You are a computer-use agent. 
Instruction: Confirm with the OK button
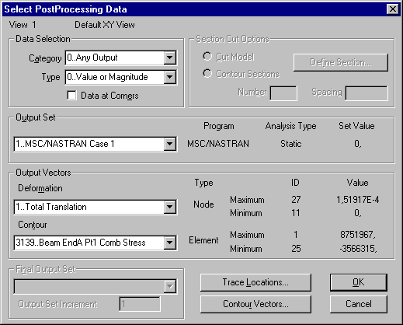[x=359, y=282]
